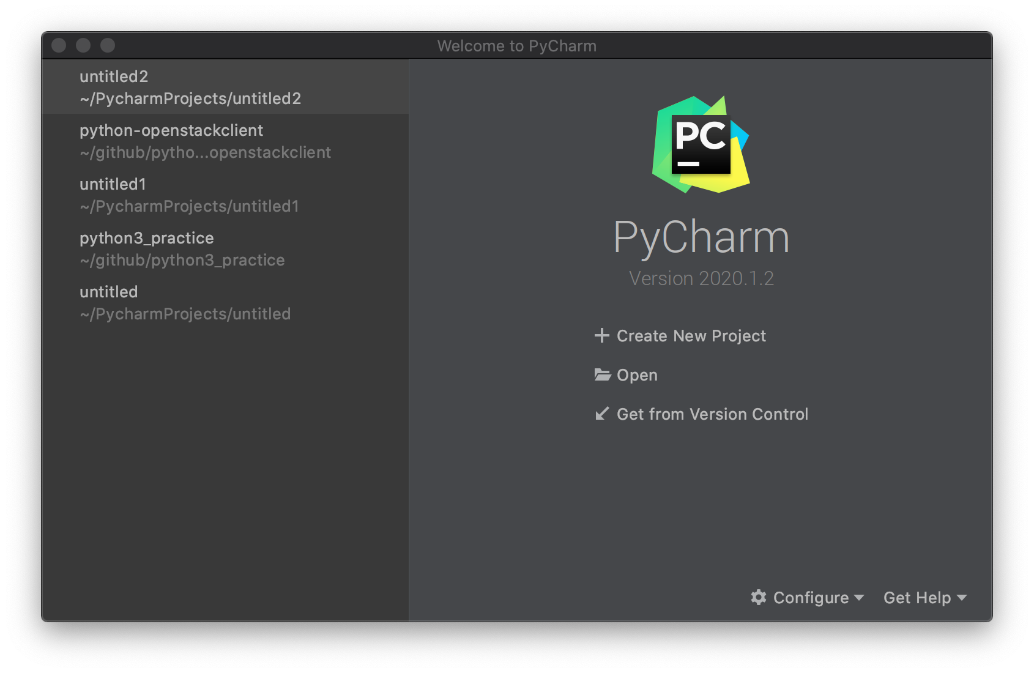This screenshot has width=1034, height=673.
Task: Minimize the Welcome to PyCharm window
Action: [x=83, y=45]
